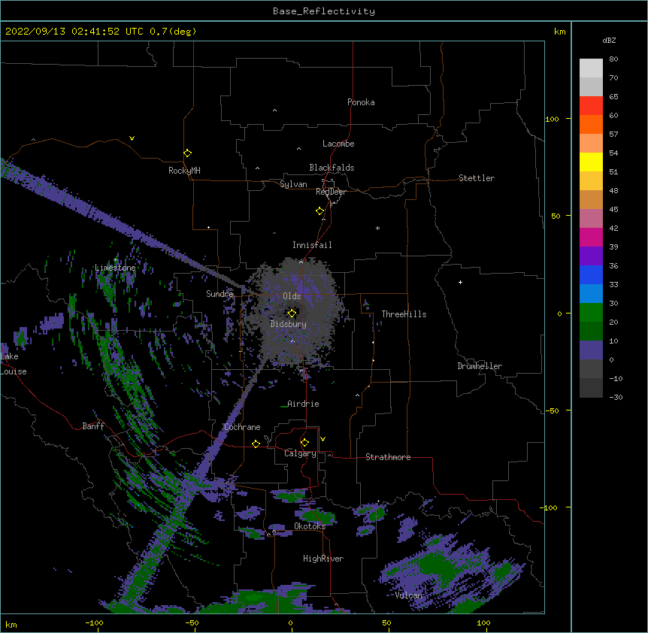
Task: Click the yellow radar site marker near Didsbury
Action: tap(292, 313)
